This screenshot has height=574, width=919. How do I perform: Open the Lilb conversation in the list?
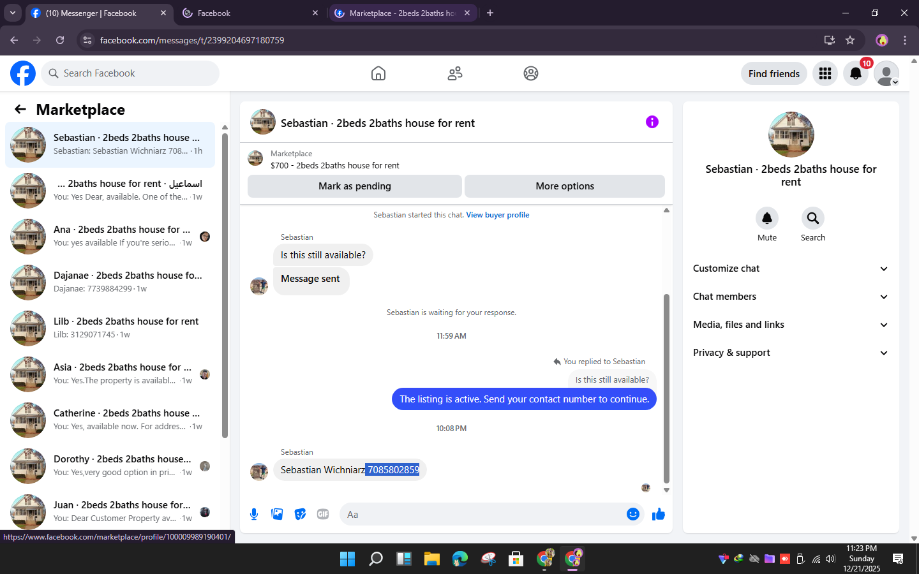coord(110,328)
